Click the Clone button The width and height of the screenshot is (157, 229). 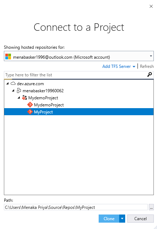(109, 218)
